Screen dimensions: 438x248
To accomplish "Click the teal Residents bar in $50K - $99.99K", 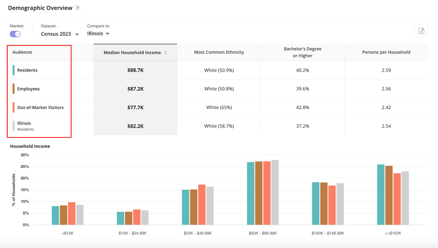I will (251, 194).
